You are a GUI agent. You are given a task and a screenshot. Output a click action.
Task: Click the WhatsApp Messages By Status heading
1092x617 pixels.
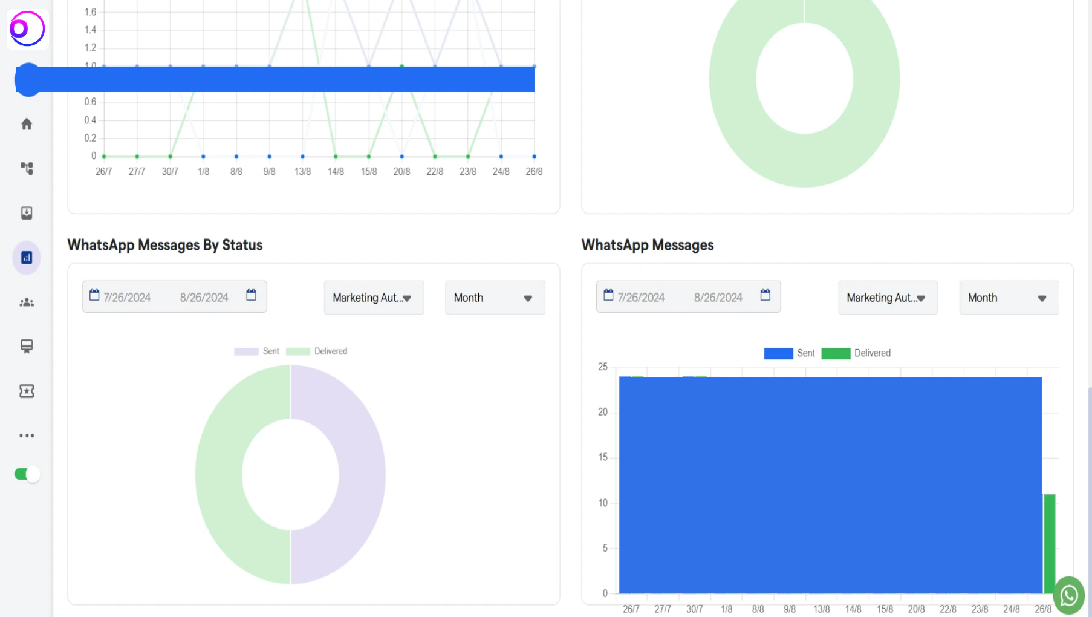tap(165, 245)
